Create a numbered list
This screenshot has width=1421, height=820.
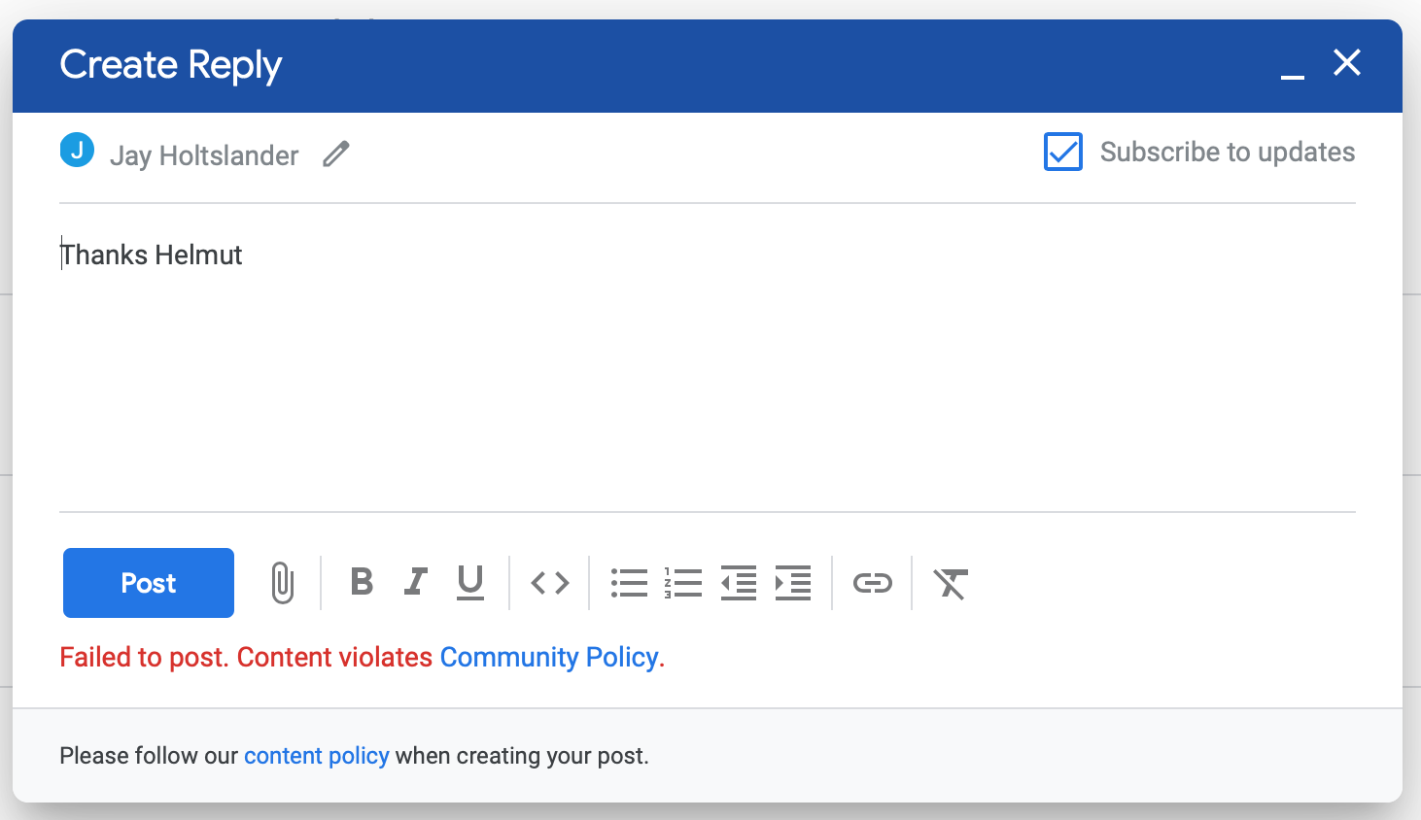point(684,583)
